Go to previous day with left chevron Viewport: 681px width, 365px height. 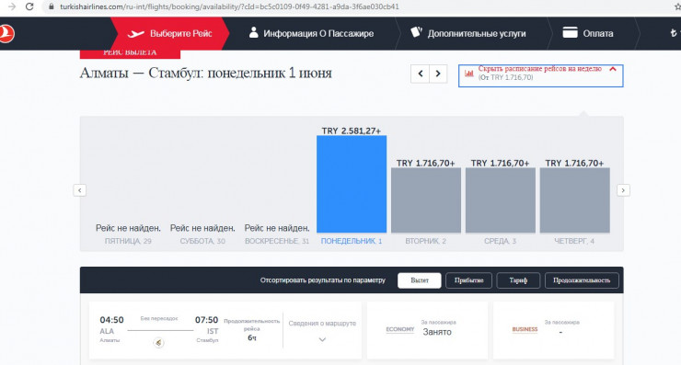pos(420,74)
